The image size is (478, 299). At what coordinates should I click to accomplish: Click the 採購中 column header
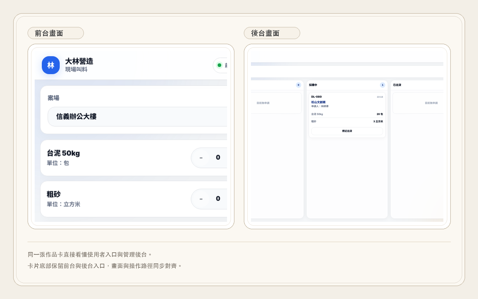click(x=313, y=85)
